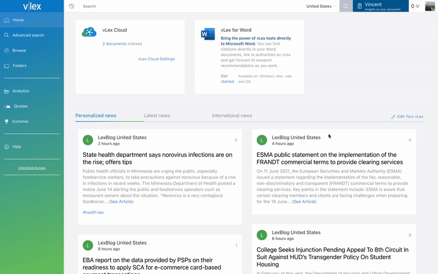Open the United States jurisdiction dropdown
Viewport: 438px width, 274px height.
point(321,6)
